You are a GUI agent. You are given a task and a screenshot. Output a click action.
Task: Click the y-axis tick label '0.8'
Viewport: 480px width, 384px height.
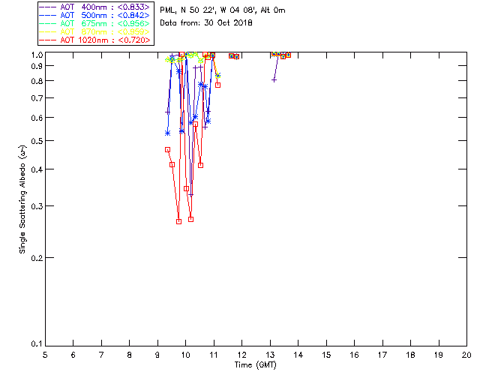37,81
